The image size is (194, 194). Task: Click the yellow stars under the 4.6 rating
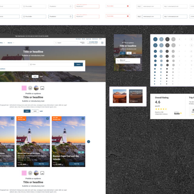[x=161, y=109]
